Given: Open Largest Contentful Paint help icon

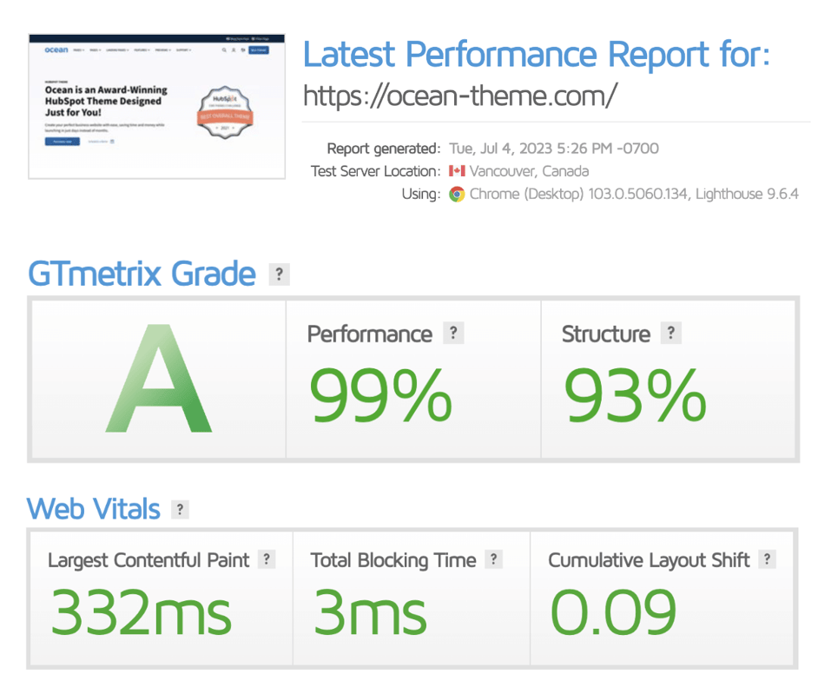Looking at the screenshot, I should pos(267,560).
